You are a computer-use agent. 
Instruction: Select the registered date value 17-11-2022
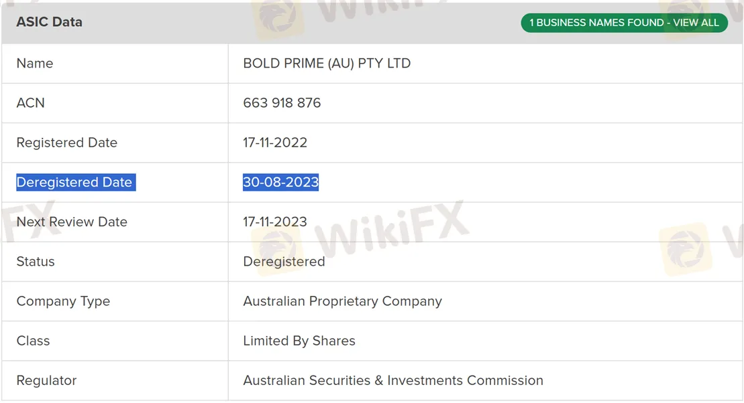pos(275,143)
